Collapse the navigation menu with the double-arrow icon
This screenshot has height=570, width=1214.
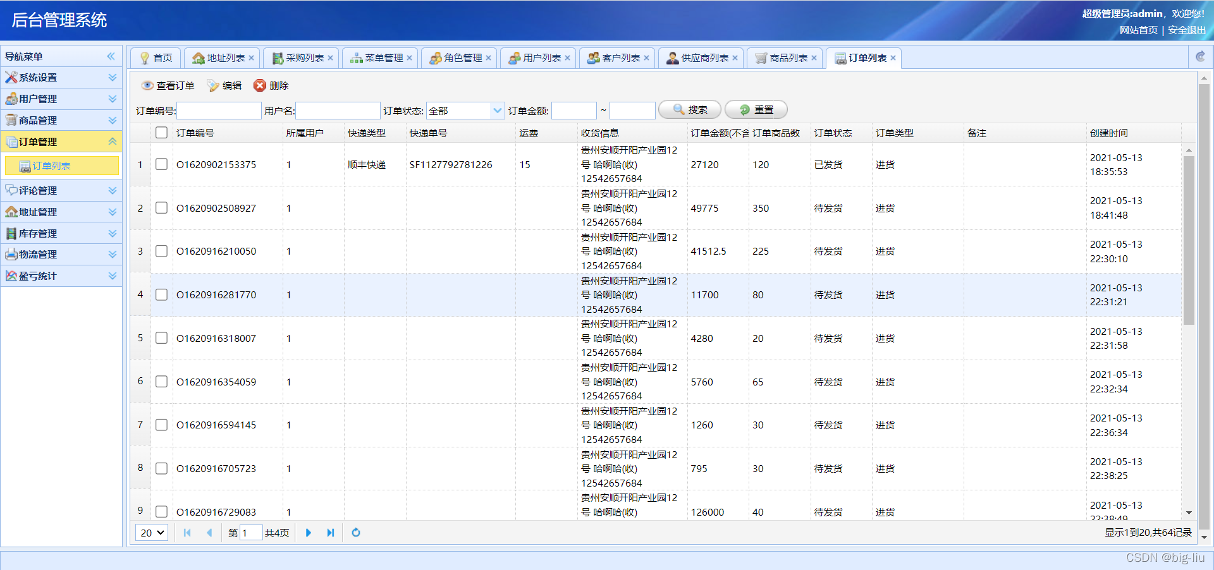point(111,56)
